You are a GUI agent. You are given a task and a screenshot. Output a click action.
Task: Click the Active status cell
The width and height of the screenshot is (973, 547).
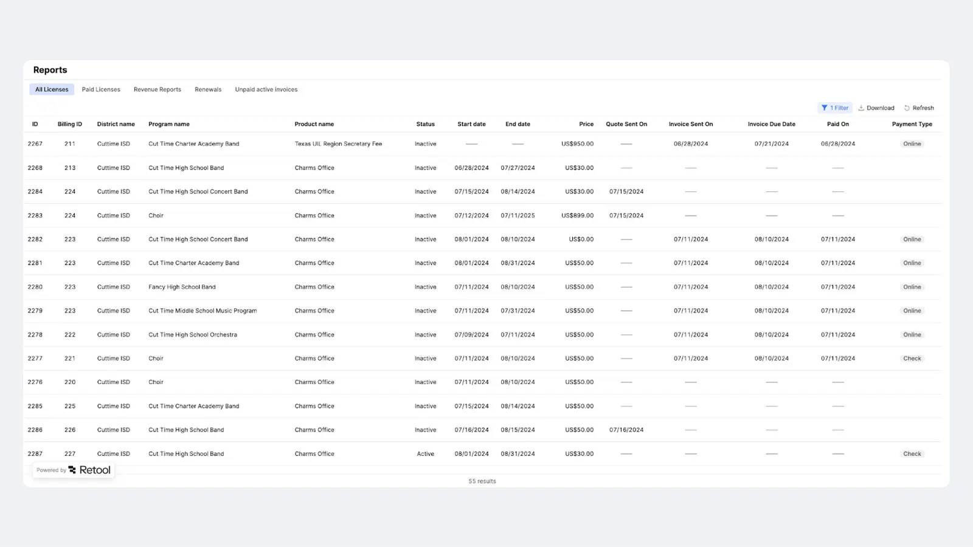tap(426, 454)
